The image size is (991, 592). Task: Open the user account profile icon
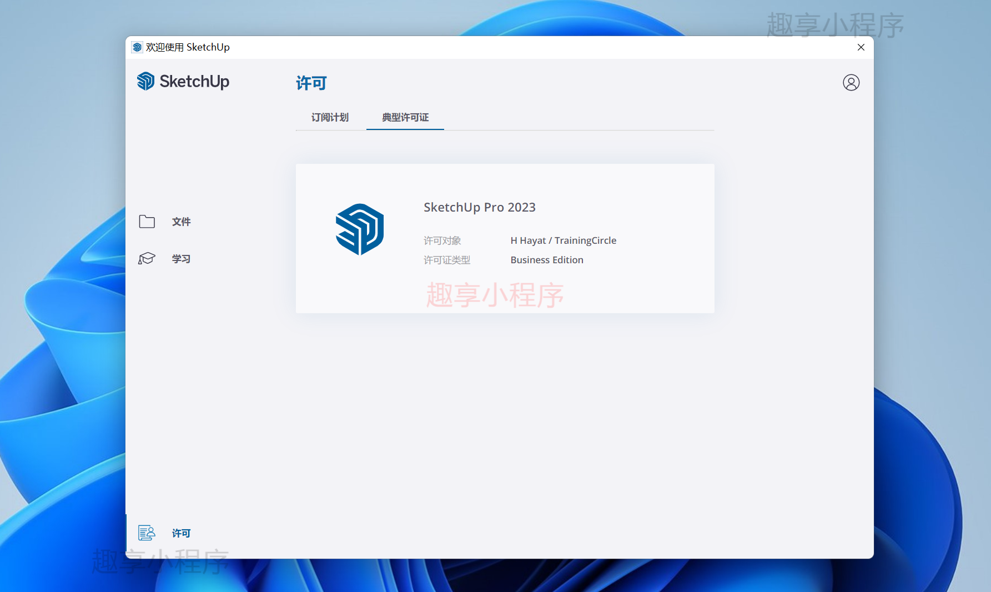851,82
